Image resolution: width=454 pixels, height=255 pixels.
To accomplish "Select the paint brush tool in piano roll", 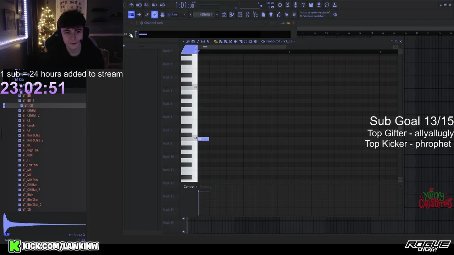I will [221, 41].
